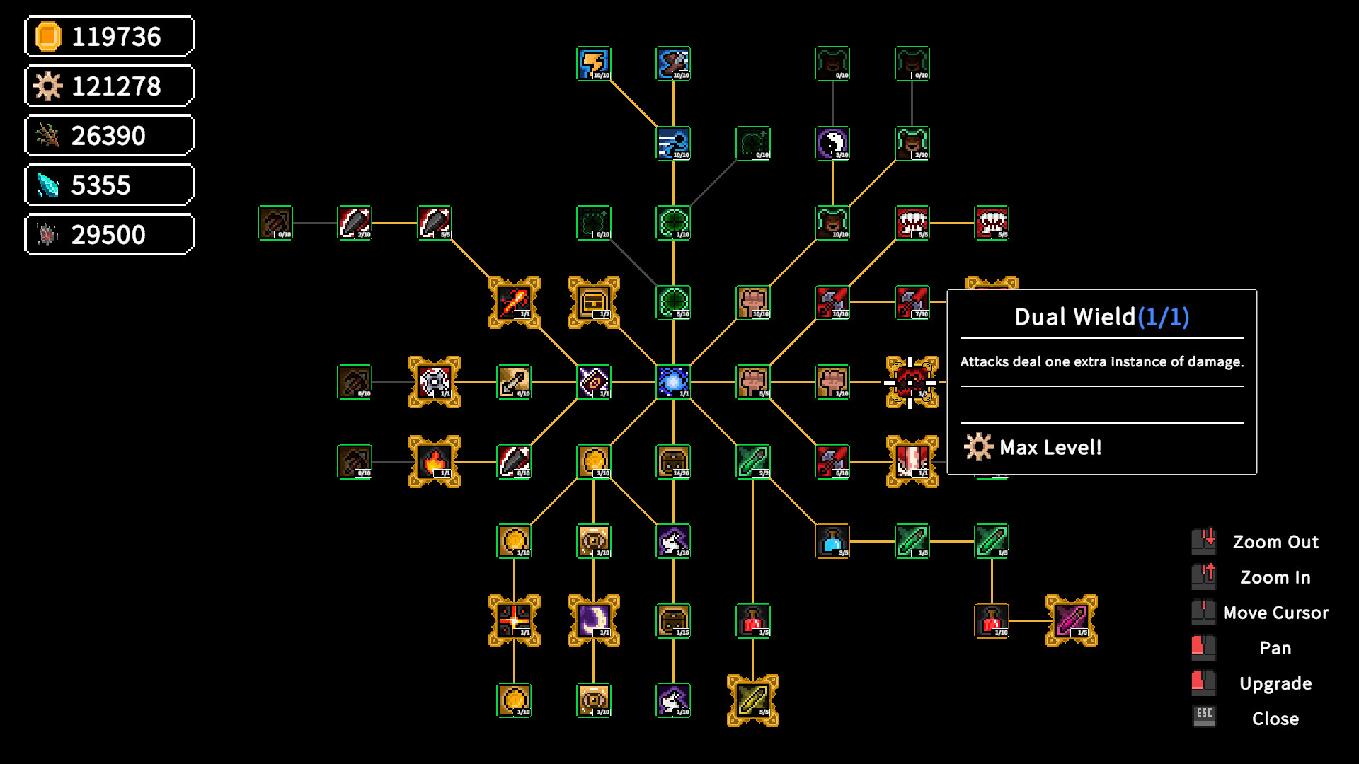The width and height of the screenshot is (1359, 764).
Task: Click the Close ESC control
Action: [x=1246, y=719]
